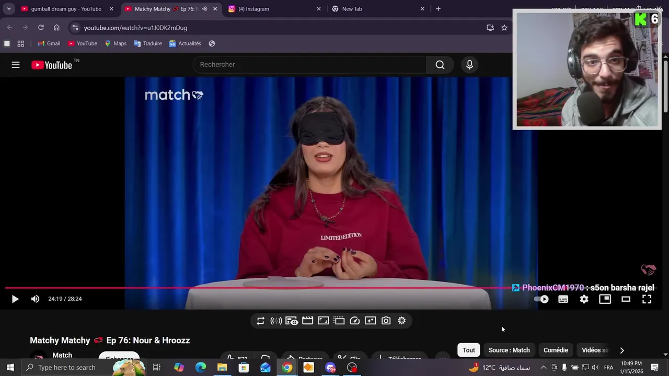Open the weather widget 12°C
This screenshot has width=669, height=376.
pyautogui.click(x=500, y=368)
